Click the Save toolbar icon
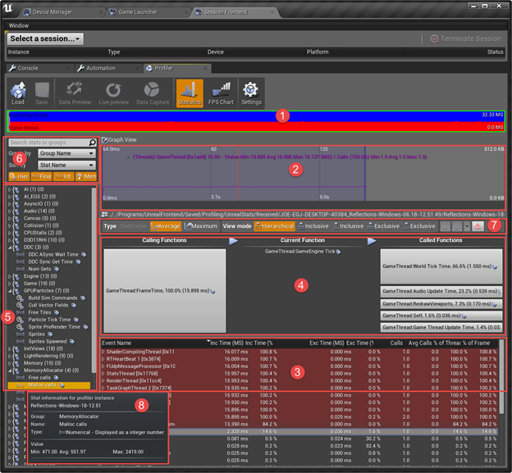 pyautogui.click(x=42, y=93)
